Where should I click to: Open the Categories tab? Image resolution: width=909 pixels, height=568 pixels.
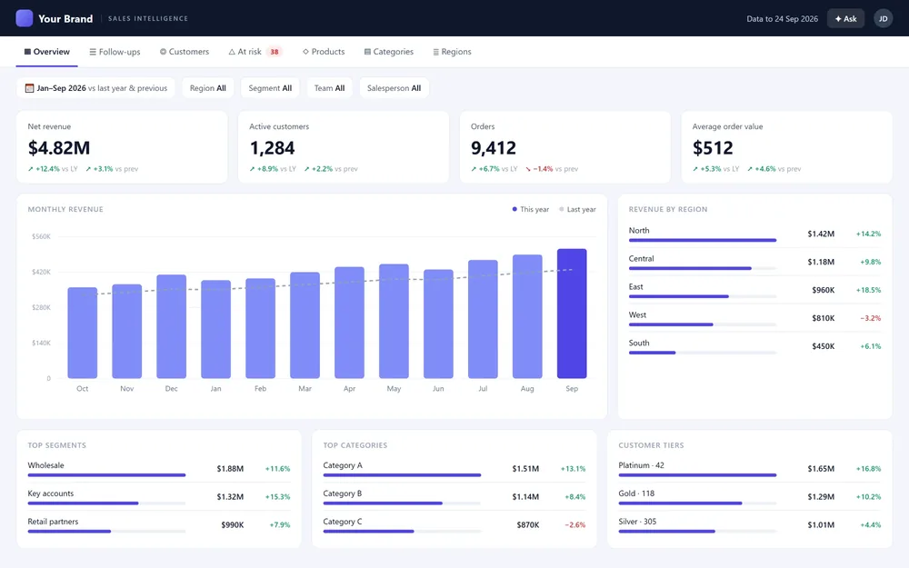[x=388, y=52]
